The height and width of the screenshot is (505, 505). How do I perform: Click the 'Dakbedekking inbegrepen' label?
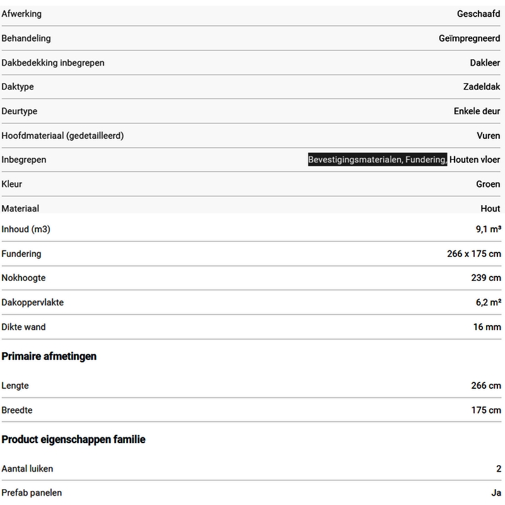[x=53, y=62]
